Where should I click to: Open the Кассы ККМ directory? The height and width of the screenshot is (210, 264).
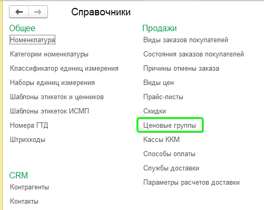[161, 140]
